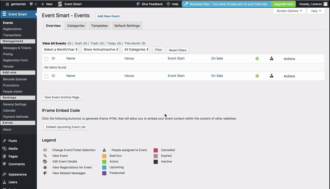Click the View Event magnifier legend icon

point(45,156)
